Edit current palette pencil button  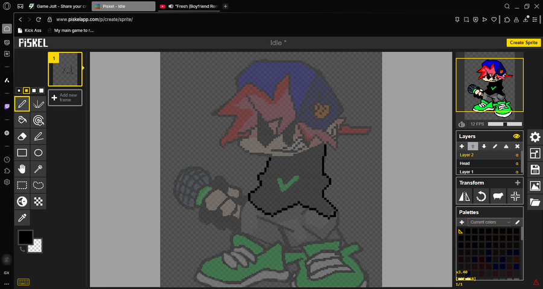point(518,222)
